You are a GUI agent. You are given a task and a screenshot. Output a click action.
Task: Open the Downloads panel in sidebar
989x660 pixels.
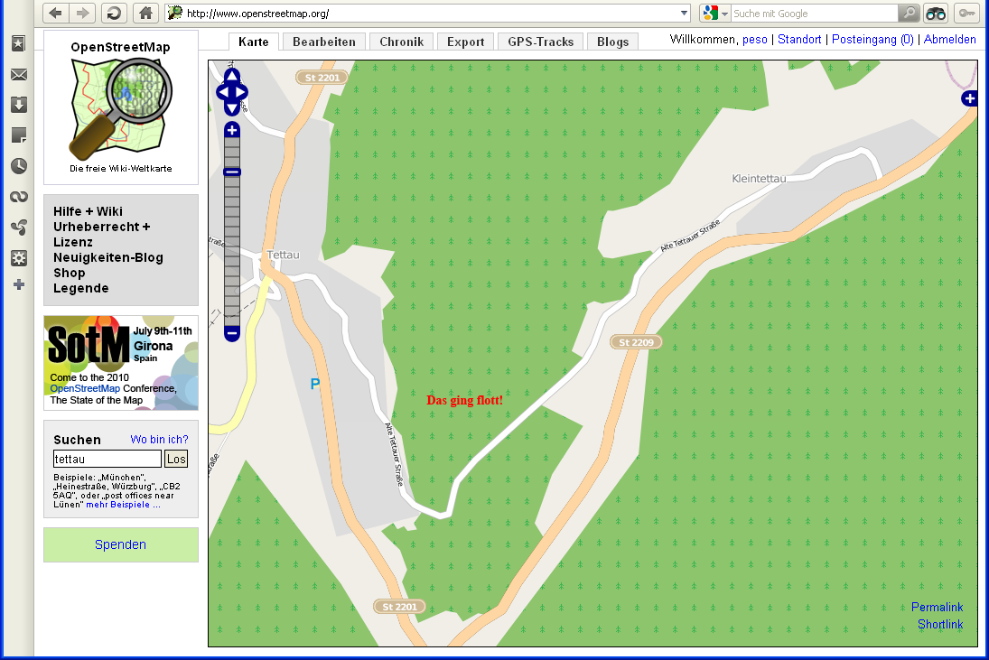[x=18, y=105]
